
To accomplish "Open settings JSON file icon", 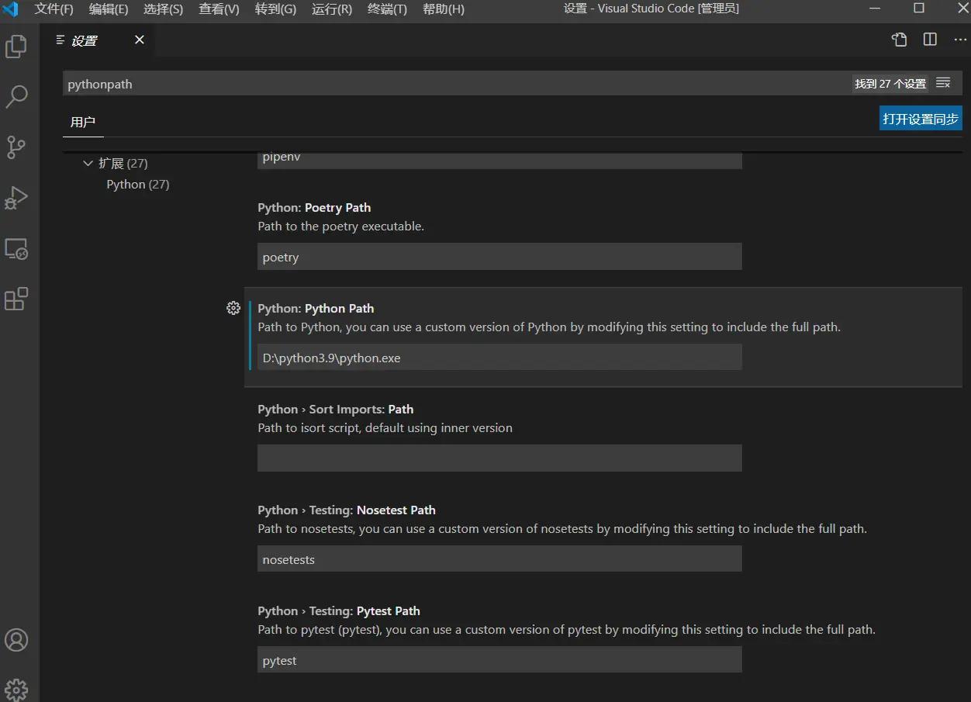I will pos(899,40).
